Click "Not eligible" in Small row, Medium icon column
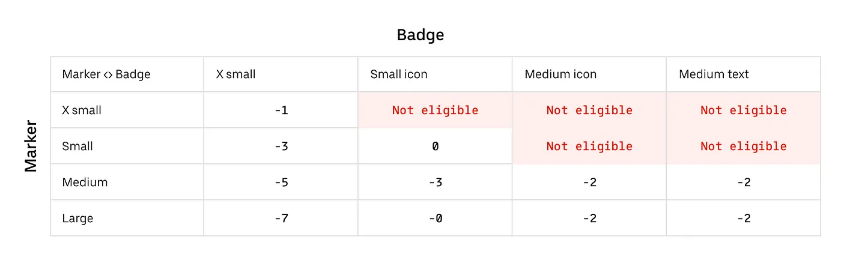The image size is (841, 263). point(589,147)
